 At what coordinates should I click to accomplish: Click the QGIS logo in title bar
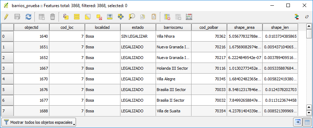(6, 6)
